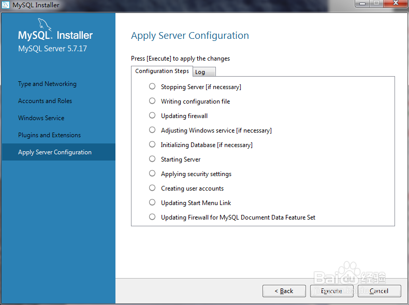The height and width of the screenshot is (305, 409).
Task: Go to Accounts and Roles step
Action: tap(45, 101)
